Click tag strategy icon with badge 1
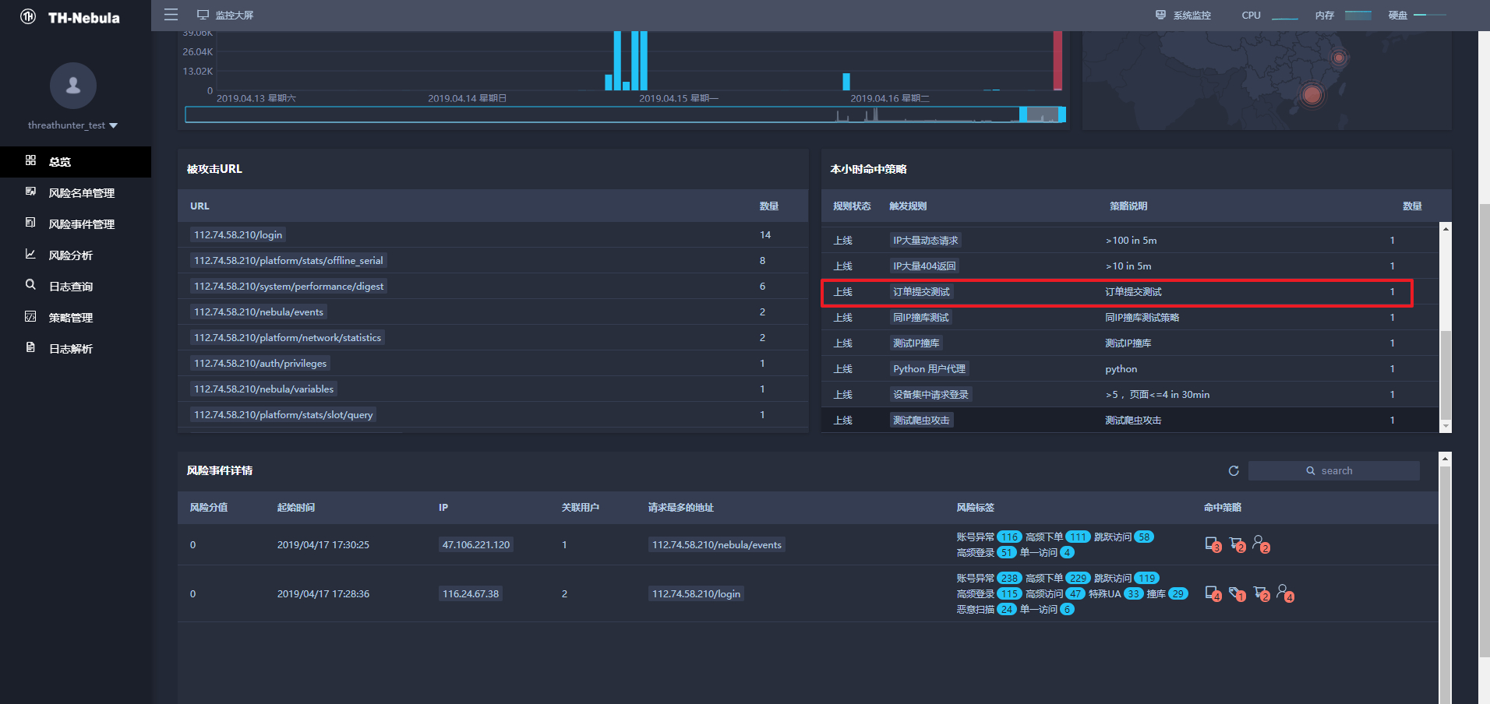 (1237, 593)
